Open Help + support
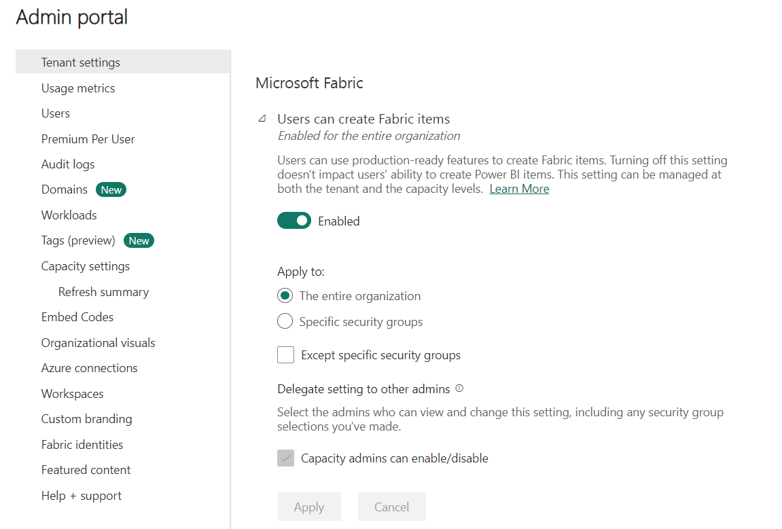Screen dimensions: 782x529 [82, 496]
